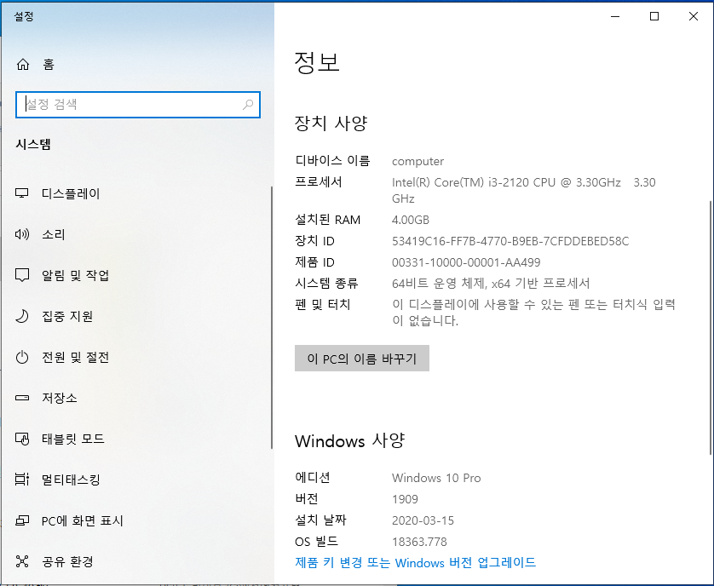
Task: Click the Sound speaker icon
Action: pyautogui.click(x=22, y=234)
